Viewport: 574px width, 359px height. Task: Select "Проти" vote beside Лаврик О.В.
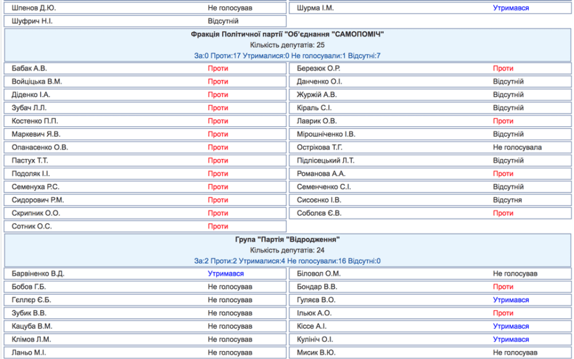pos(503,121)
